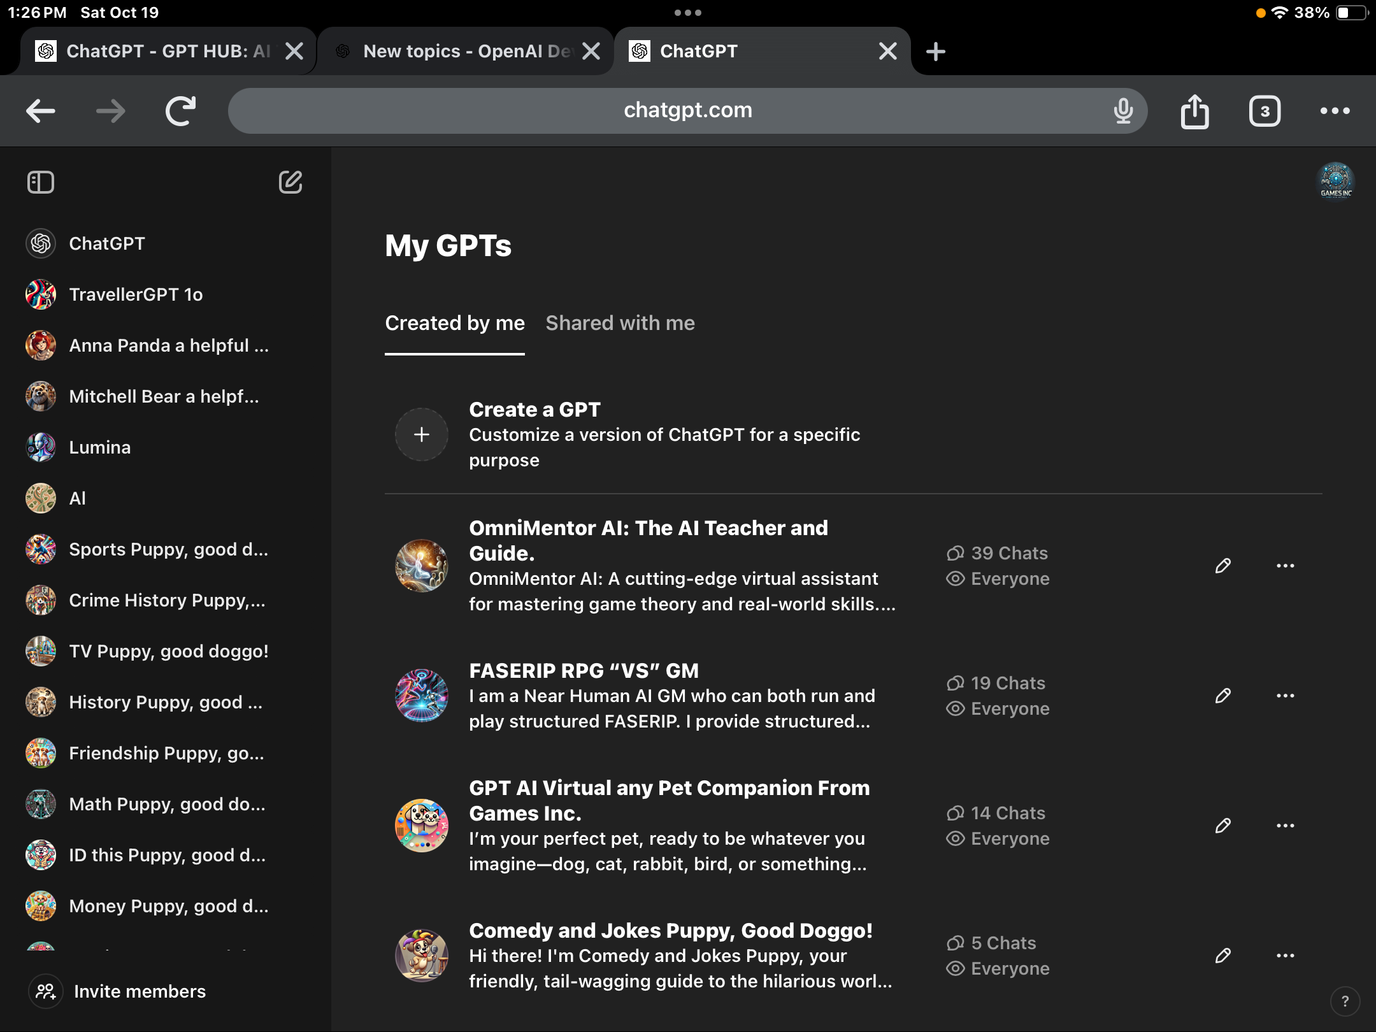Screen dimensions: 1376x1032
Task: Click pencil icon for FASERIP RPG GM
Action: (x=1222, y=696)
